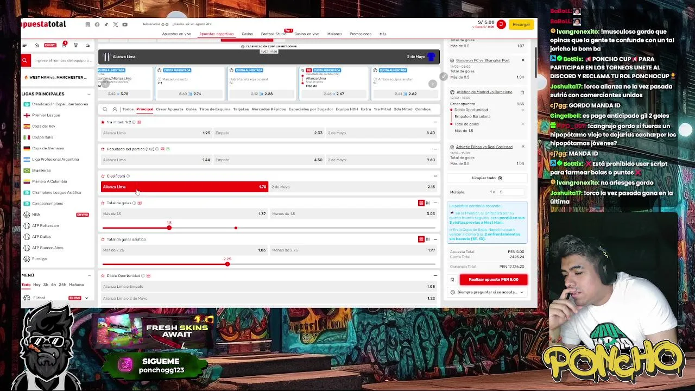Favorite the Total de goles asiático market

pos(103,239)
